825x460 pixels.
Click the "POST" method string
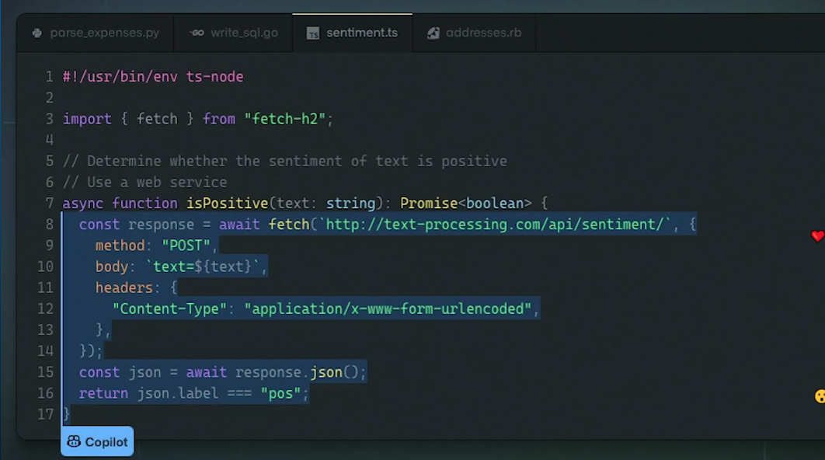[x=186, y=246]
